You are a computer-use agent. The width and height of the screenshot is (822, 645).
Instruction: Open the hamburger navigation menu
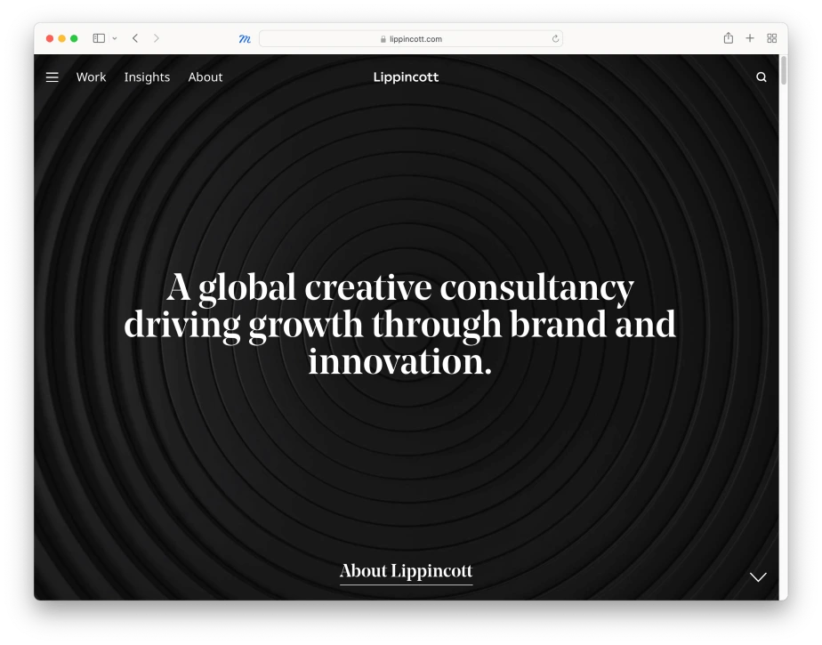point(52,77)
